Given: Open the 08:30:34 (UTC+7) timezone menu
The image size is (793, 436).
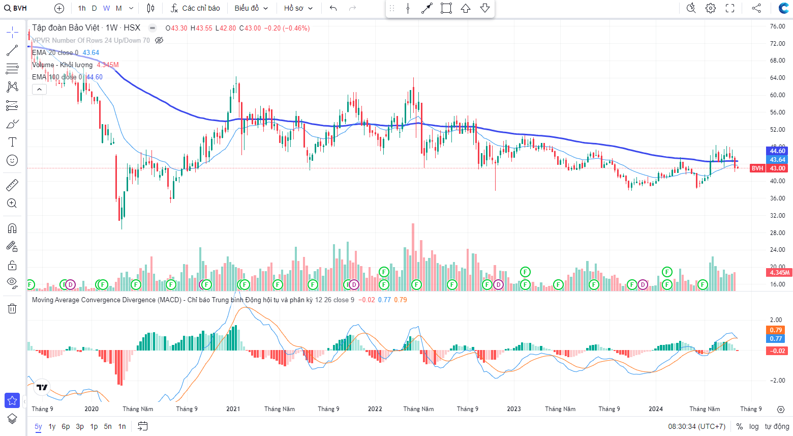Looking at the screenshot, I should [697, 426].
